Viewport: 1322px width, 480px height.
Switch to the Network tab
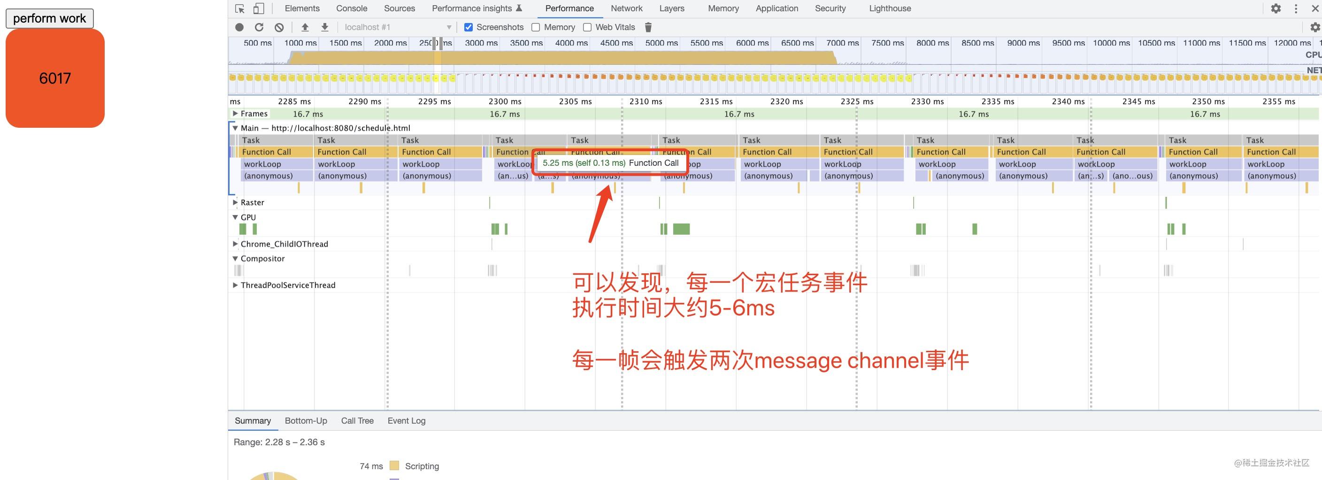(x=627, y=9)
